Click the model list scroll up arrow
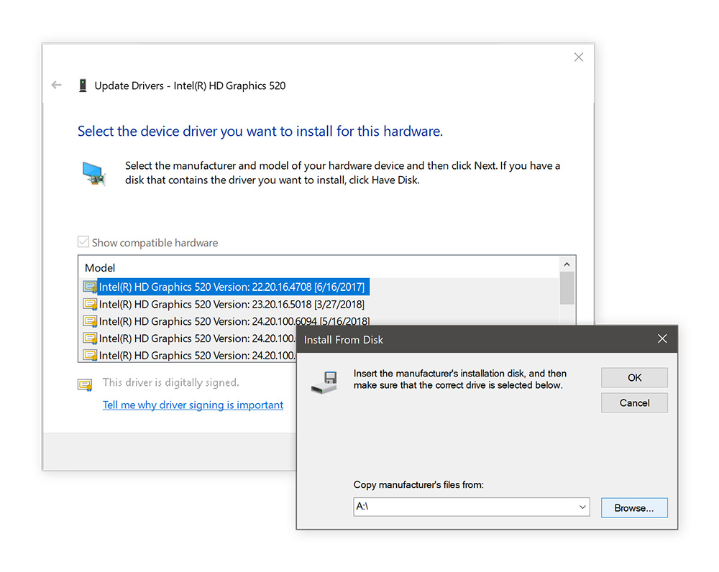 [567, 264]
